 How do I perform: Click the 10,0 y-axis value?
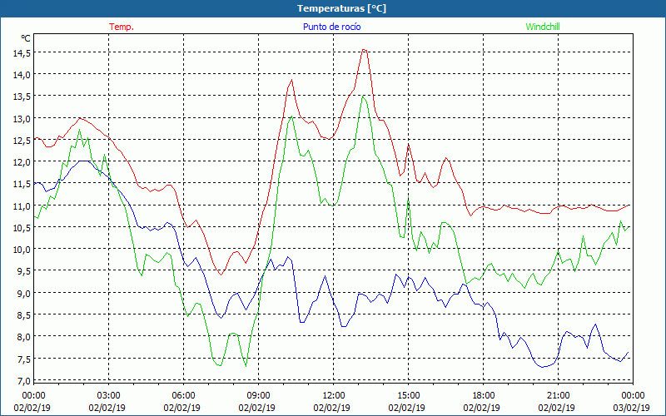22,249
